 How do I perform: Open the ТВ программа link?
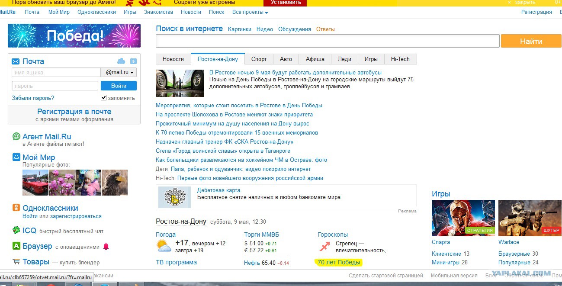coord(176,262)
